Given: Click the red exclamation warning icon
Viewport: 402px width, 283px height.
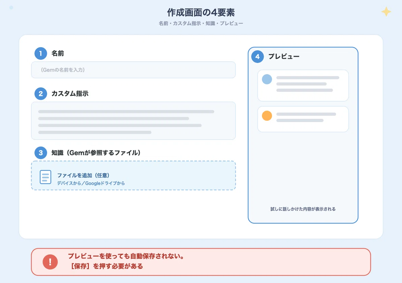Looking at the screenshot, I should click(50, 262).
